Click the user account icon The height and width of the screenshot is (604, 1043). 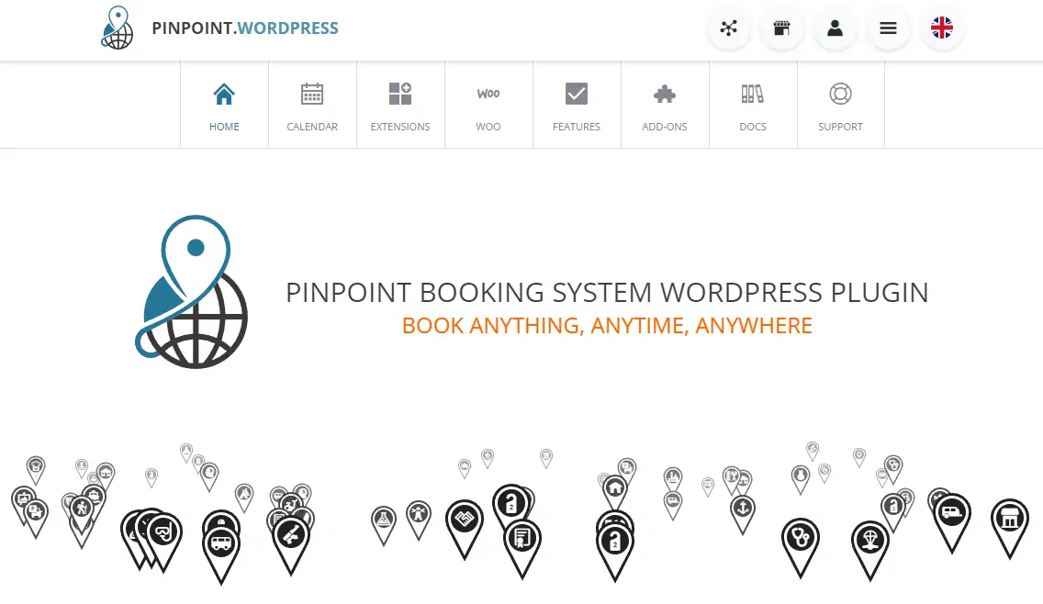tap(835, 28)
